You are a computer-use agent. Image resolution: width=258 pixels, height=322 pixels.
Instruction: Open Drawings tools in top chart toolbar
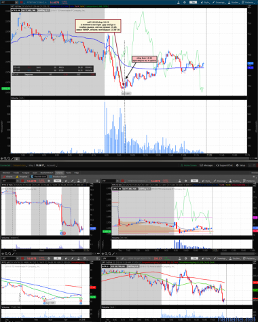point(219,2)
